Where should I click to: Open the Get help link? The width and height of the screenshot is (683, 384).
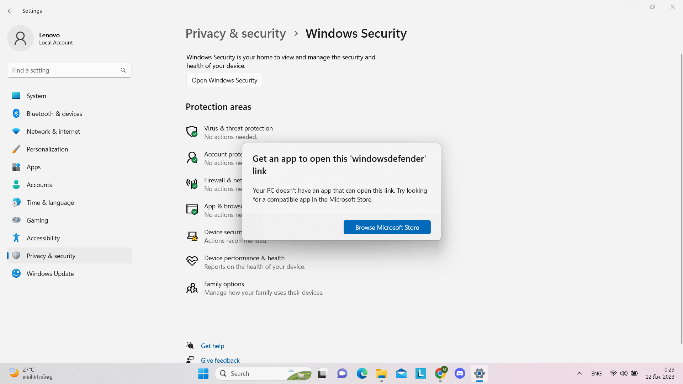coord(212,345)
